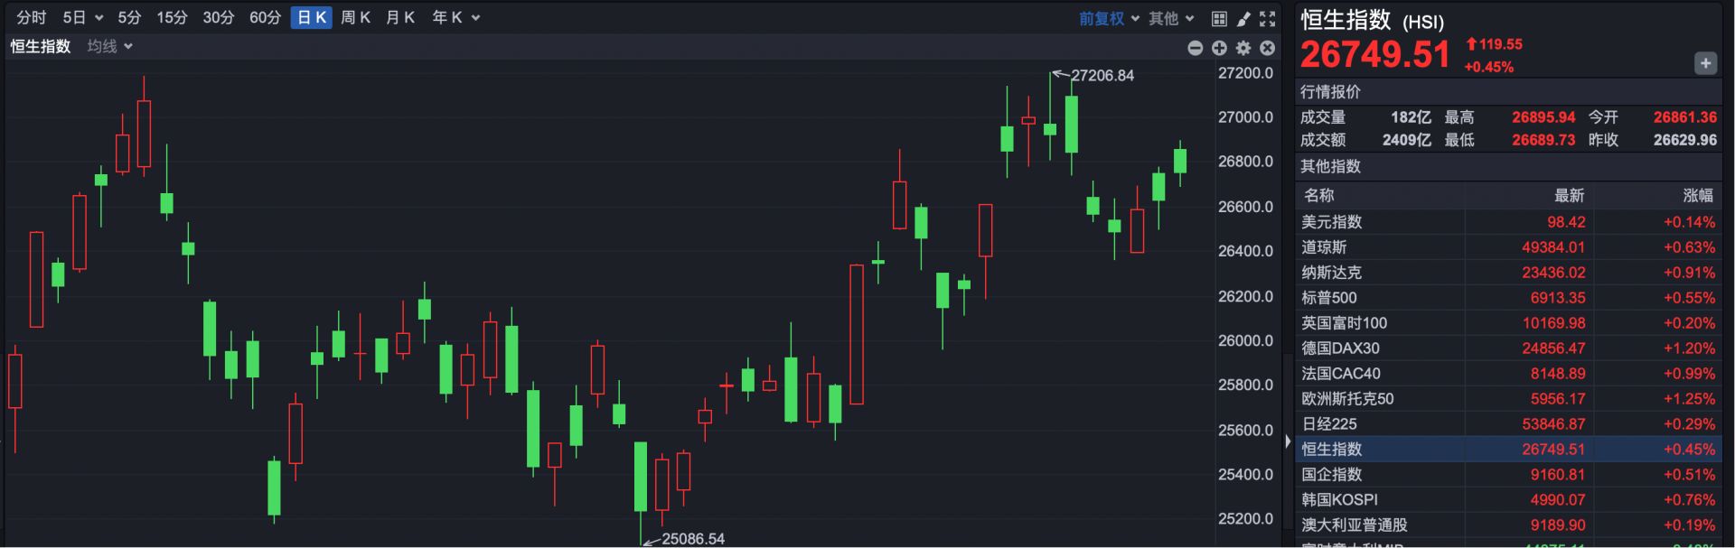This screenshot has height=548, width=1735.
Task: Select the drawing brush tool
Action: click(1243, 18)
